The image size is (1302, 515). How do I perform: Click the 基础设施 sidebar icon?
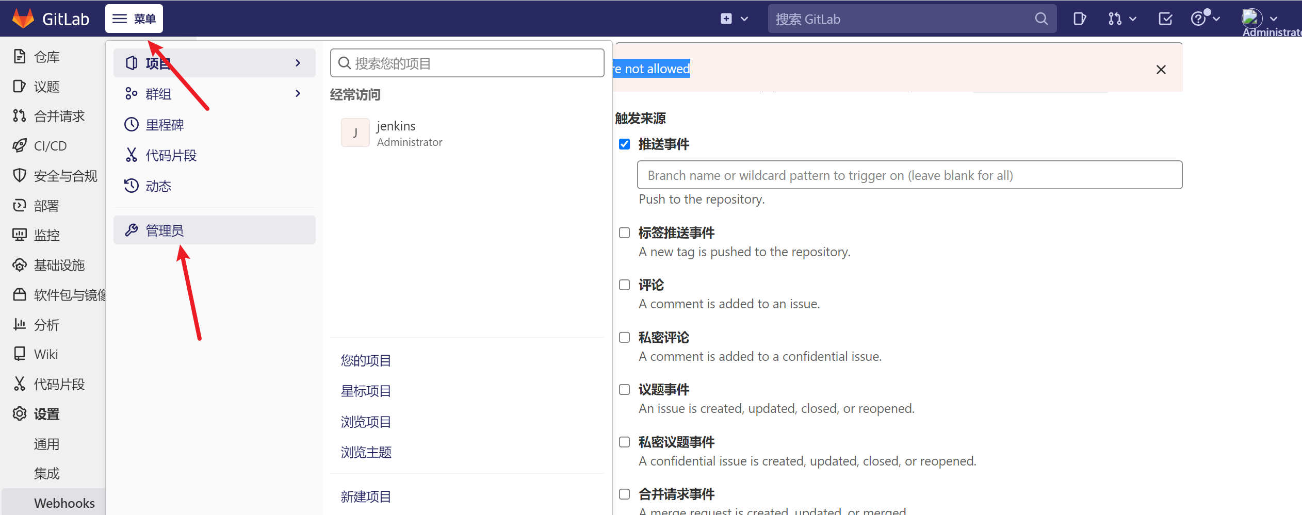click(20, 265)
